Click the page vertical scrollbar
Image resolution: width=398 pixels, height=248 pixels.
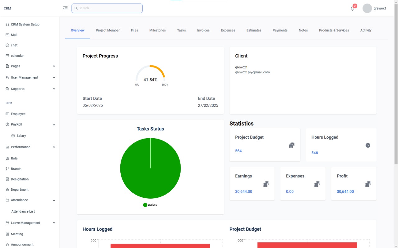pos(396,84)
